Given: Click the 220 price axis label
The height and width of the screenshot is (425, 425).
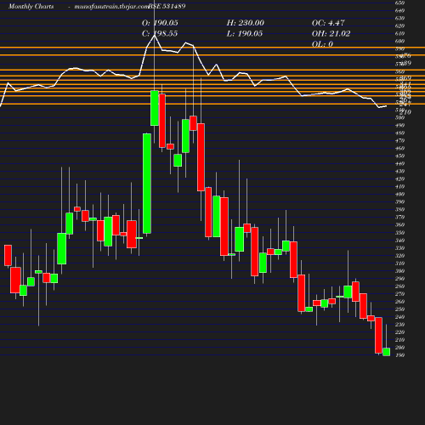Looking at the screenshot, I should point(399,332).
